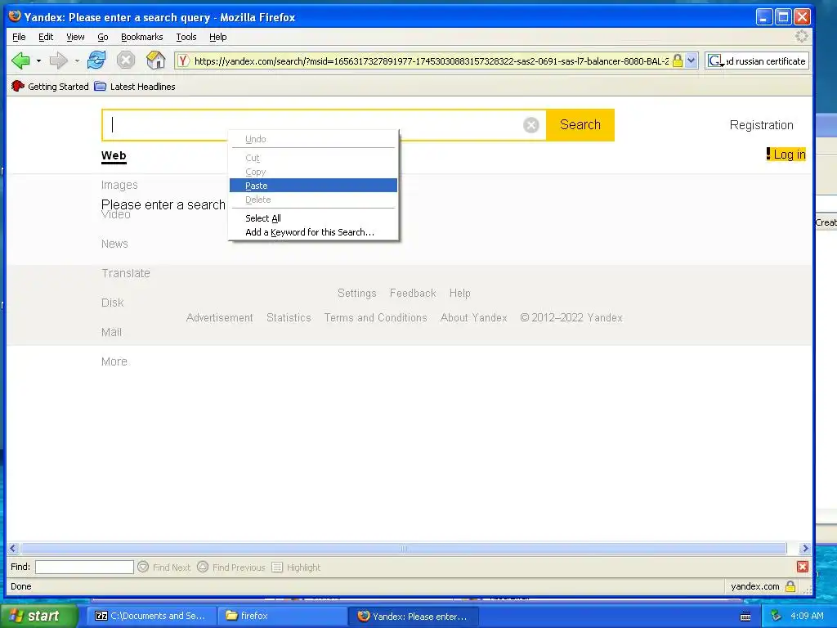Screen dimensions: 837x628
Task: Click the status bar padlock icon
Action: click(790, 586)
